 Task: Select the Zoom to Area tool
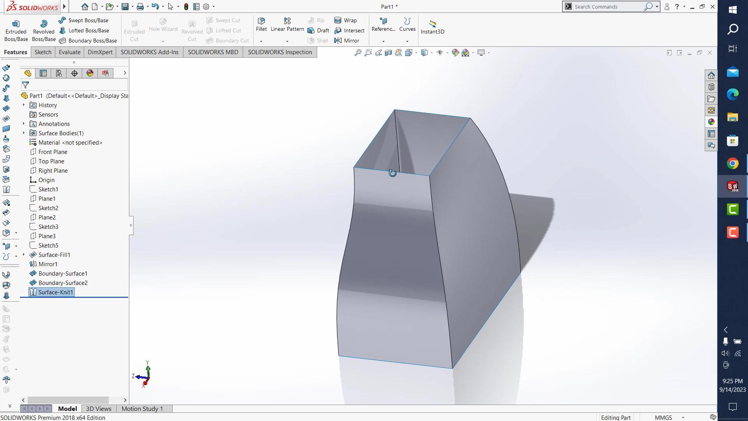tap(368, 53)
